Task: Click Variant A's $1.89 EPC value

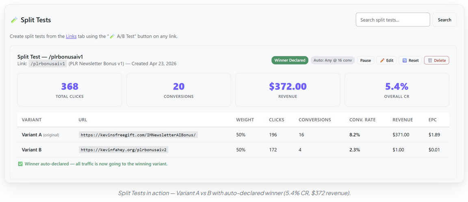Action: click(x=434, y=135)
